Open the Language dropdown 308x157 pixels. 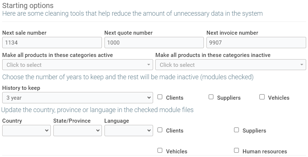click(x=129, y=131)
